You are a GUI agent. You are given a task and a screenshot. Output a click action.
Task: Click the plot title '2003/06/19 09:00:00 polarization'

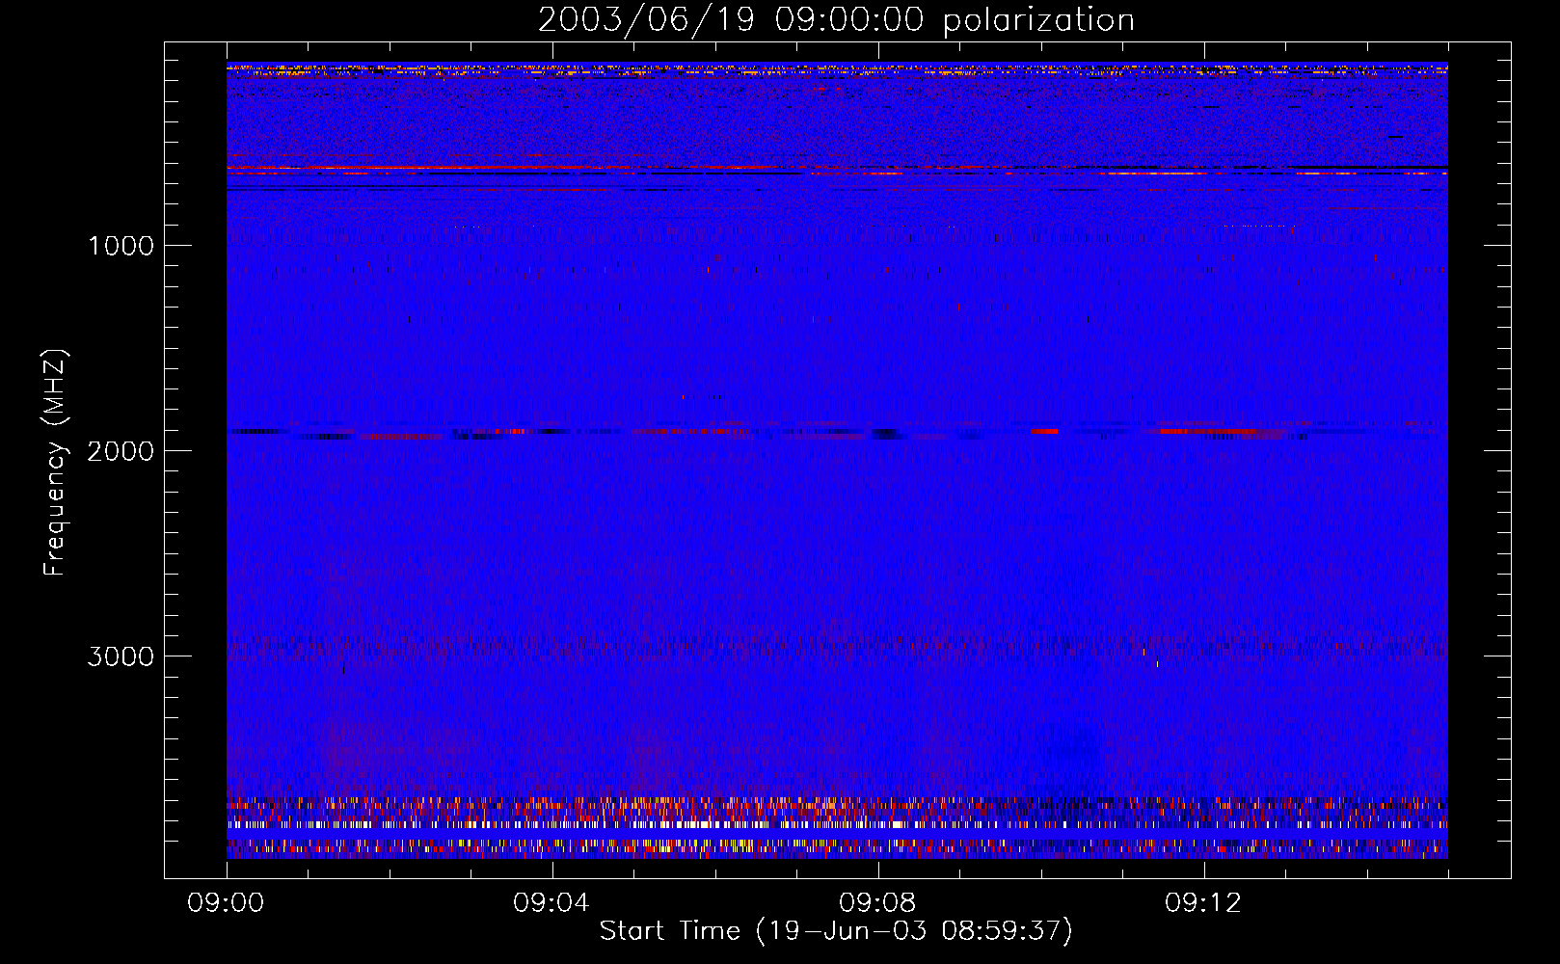pyautogui.click(x=836, y=20)
